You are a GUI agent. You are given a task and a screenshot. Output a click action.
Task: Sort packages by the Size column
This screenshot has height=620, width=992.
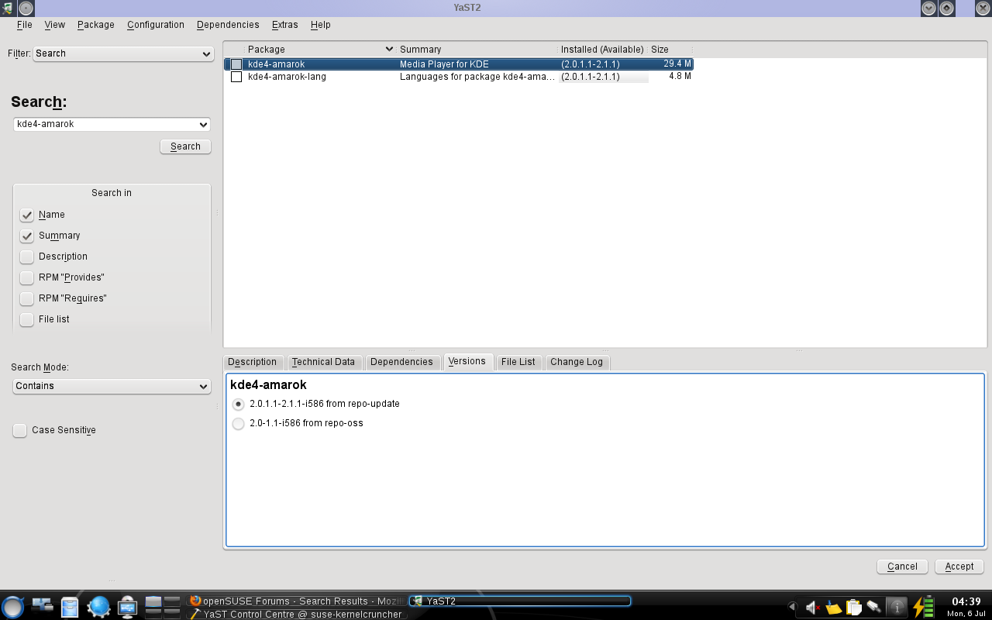pyautogui.click(x=670, y=49)
